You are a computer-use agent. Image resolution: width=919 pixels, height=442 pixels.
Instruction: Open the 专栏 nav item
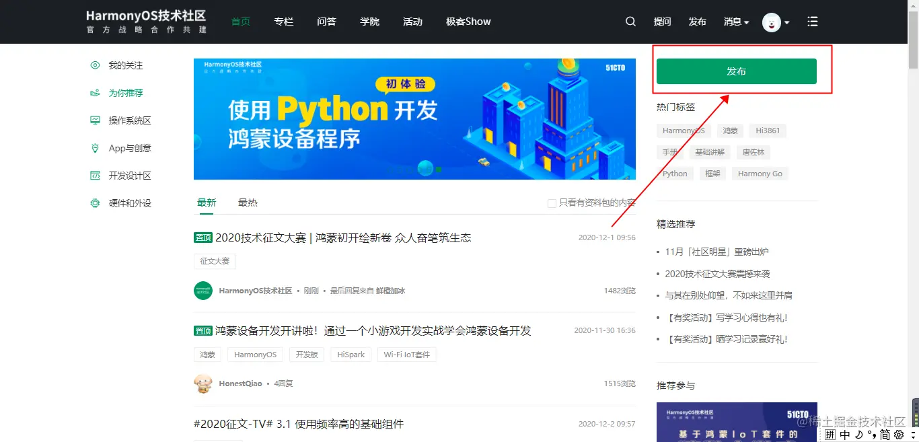coord(284,22)
